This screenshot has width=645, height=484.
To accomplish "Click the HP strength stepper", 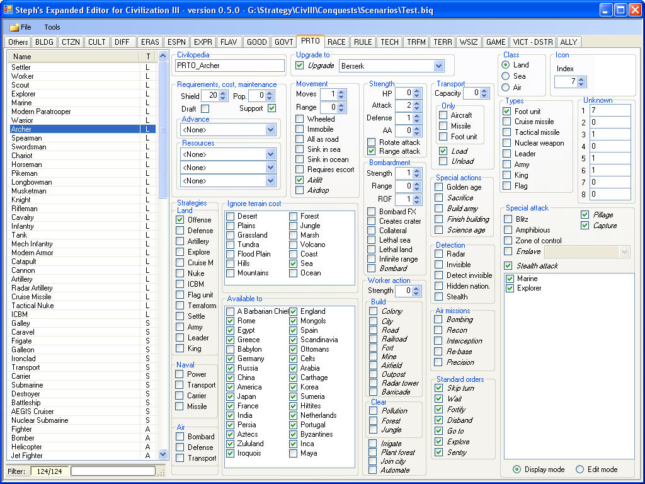I will tap(417, 93).
